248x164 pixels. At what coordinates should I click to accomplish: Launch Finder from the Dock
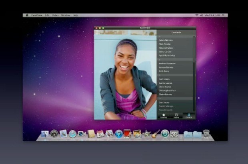pos(45,134)
